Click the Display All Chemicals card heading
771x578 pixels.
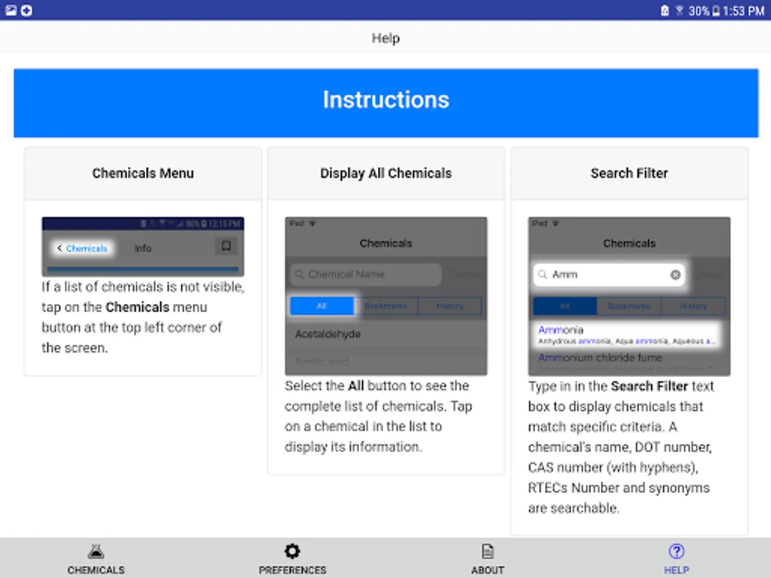(385, 173)
